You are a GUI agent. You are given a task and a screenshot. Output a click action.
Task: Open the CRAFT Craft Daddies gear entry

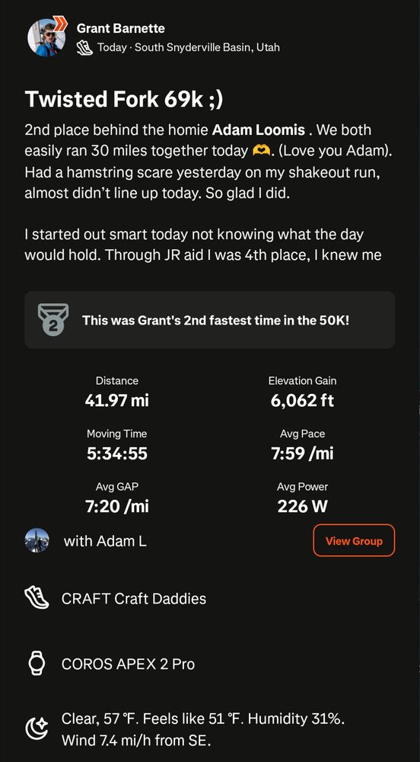(134, 599)
